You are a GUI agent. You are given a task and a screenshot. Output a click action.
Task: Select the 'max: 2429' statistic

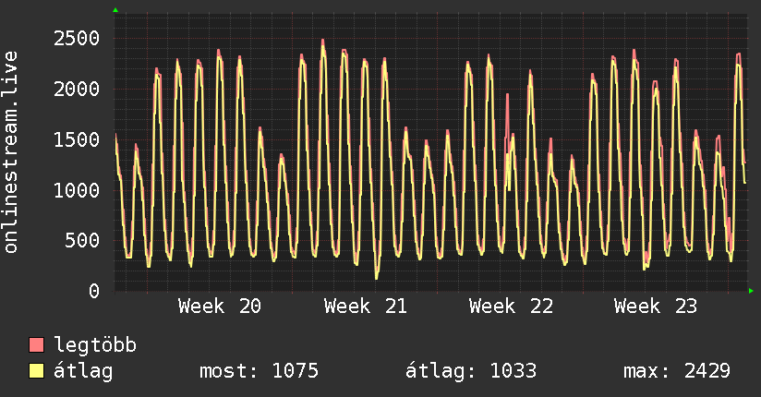[677, 371]
